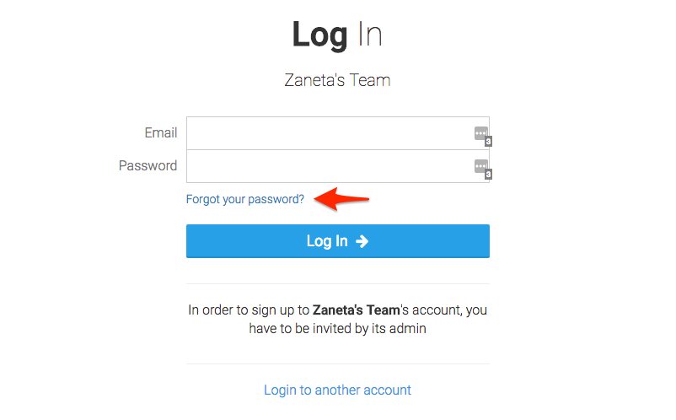676x420 pixels.
Task: Click the Log In page heading
Action: click(337, 35)
